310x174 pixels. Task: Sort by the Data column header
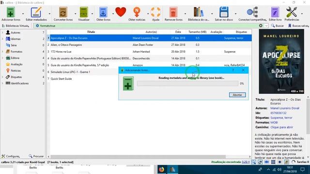(178, 32)
